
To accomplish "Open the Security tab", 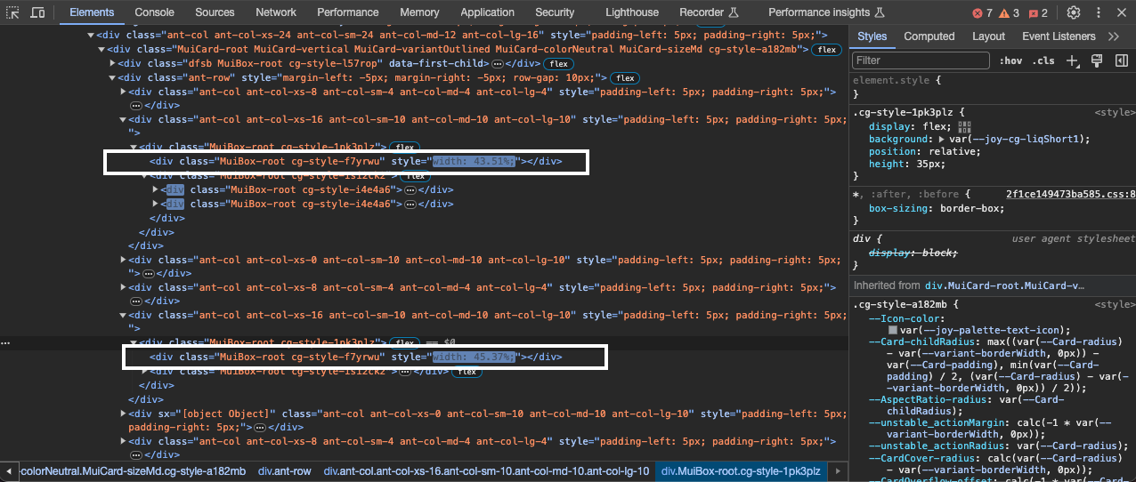I will [x=555, y=12].
